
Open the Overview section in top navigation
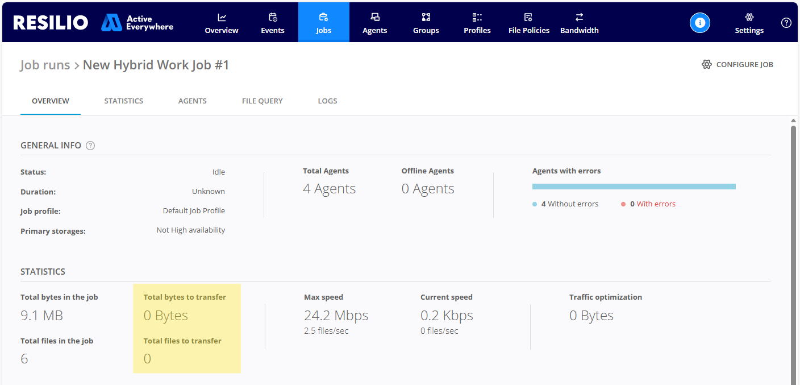click(x=222, y=23)
